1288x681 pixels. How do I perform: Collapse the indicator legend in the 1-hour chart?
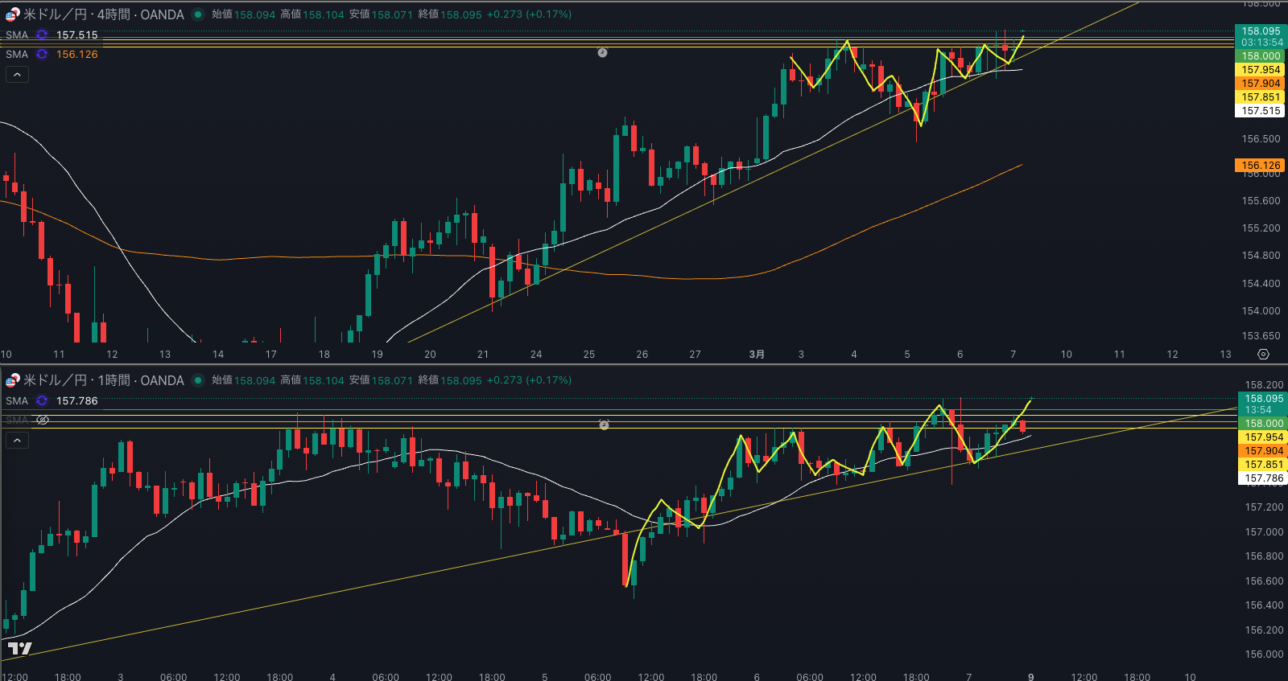coord(17,441)
